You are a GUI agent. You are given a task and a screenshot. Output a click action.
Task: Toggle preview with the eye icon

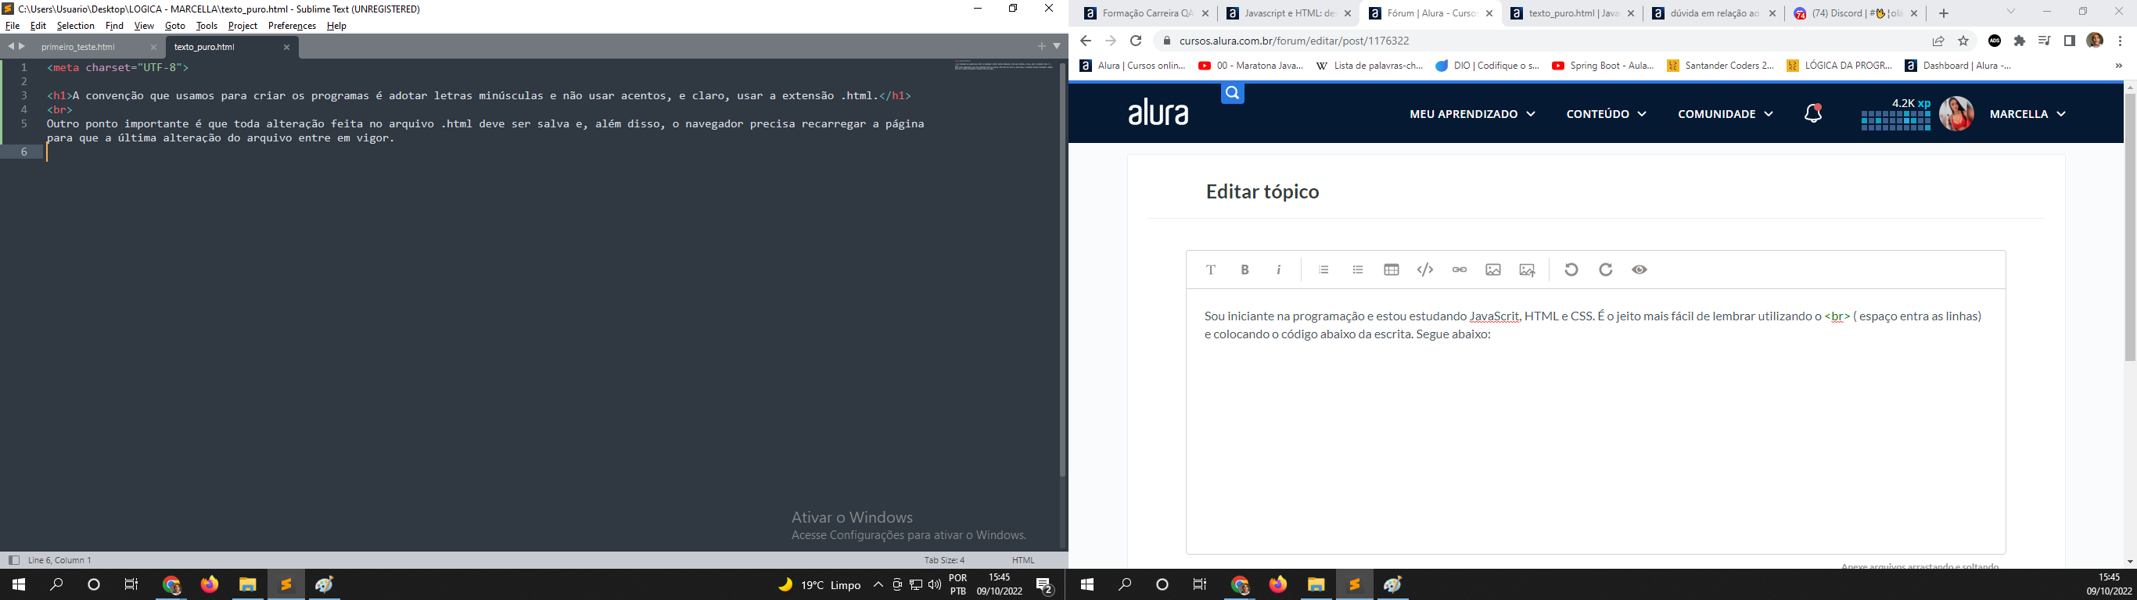click(x=1640, y=270)
